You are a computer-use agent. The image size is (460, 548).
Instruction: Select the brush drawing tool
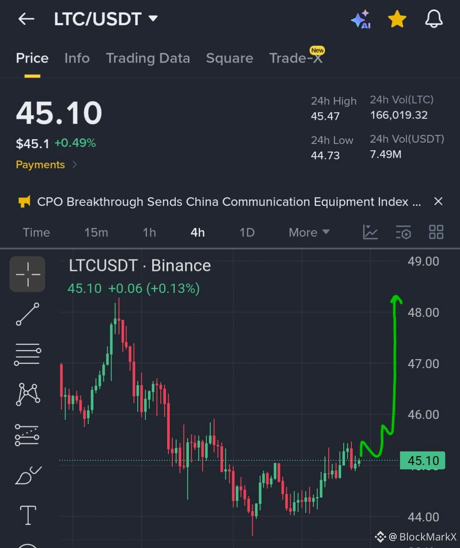[28, 475]
